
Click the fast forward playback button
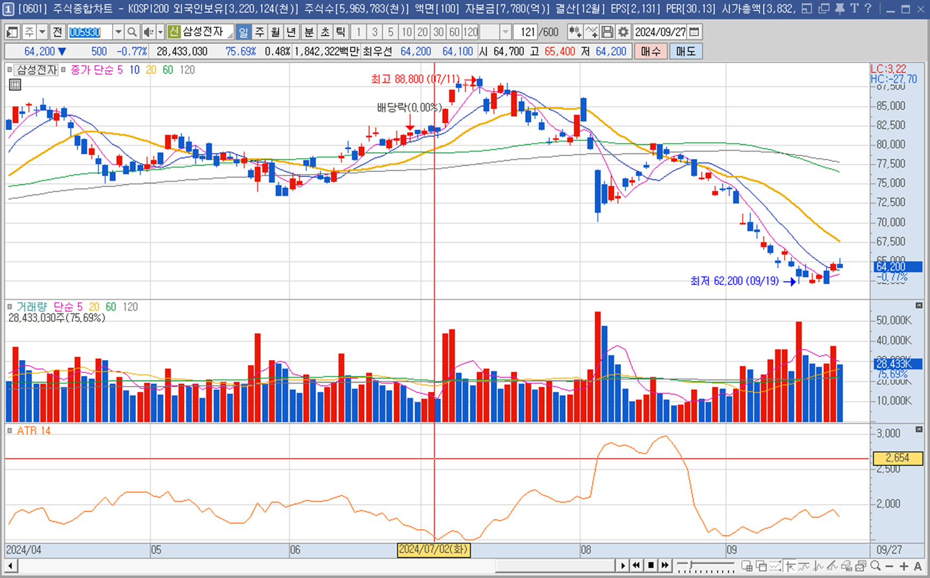click(x=666, y=566)
